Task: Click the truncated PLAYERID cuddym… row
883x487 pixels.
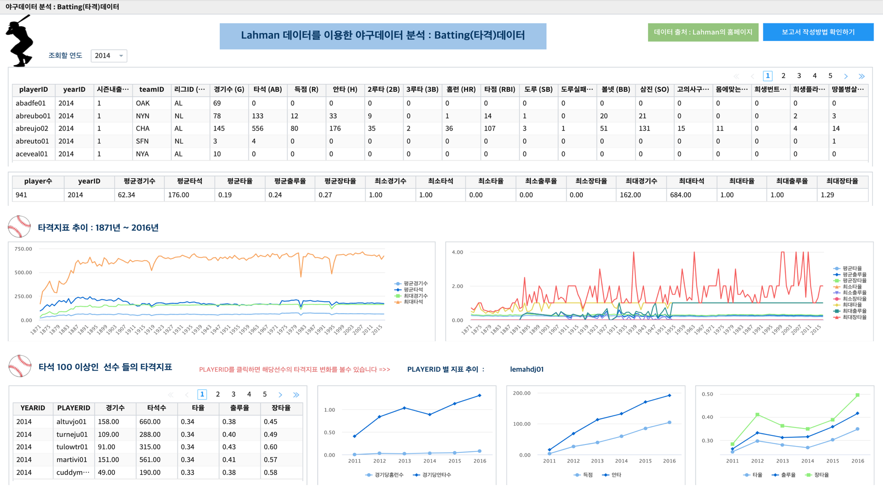Action: (x=73, y=473)
